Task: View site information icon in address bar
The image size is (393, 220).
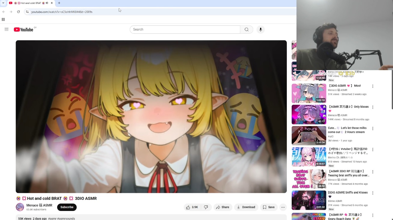Action: [27, 12]
